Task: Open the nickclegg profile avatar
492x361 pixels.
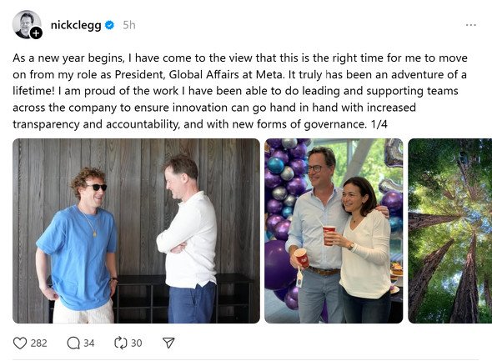Action: [27, 24]
